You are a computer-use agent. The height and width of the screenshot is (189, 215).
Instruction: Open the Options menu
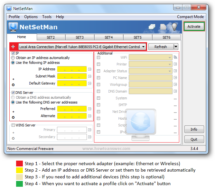tap(31, 17)
